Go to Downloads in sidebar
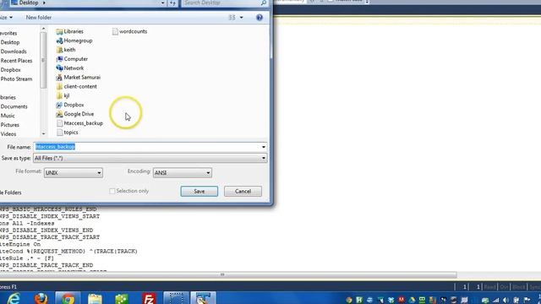 pyautogui.click(x=14, y=52)
